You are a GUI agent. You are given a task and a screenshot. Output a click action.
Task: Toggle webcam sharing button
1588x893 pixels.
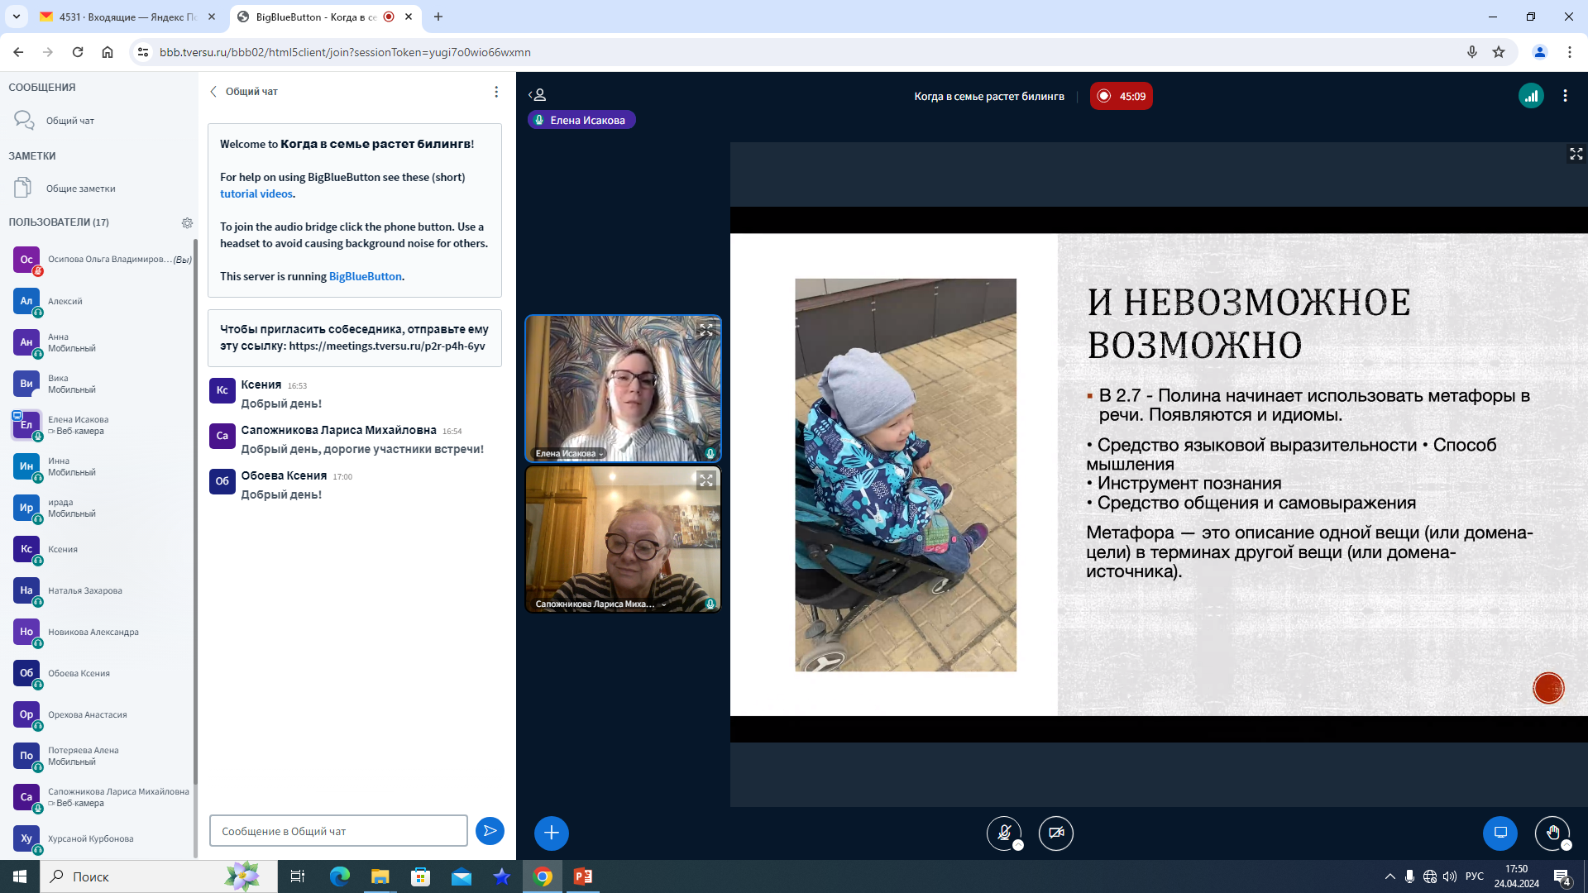[1056, 833]
